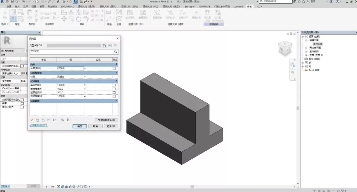This screenshot has height=192, width=357.
Task: Toggle 加载时剪切的空心 checkbox
Action: [x=22, y=100]
